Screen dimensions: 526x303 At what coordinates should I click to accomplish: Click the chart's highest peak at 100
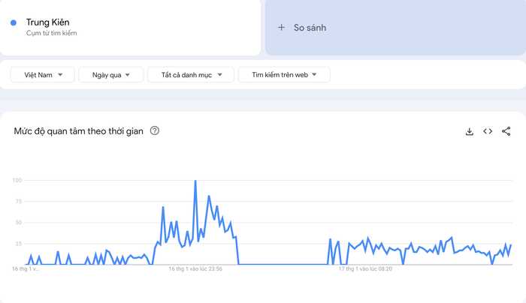pos(195,181)
